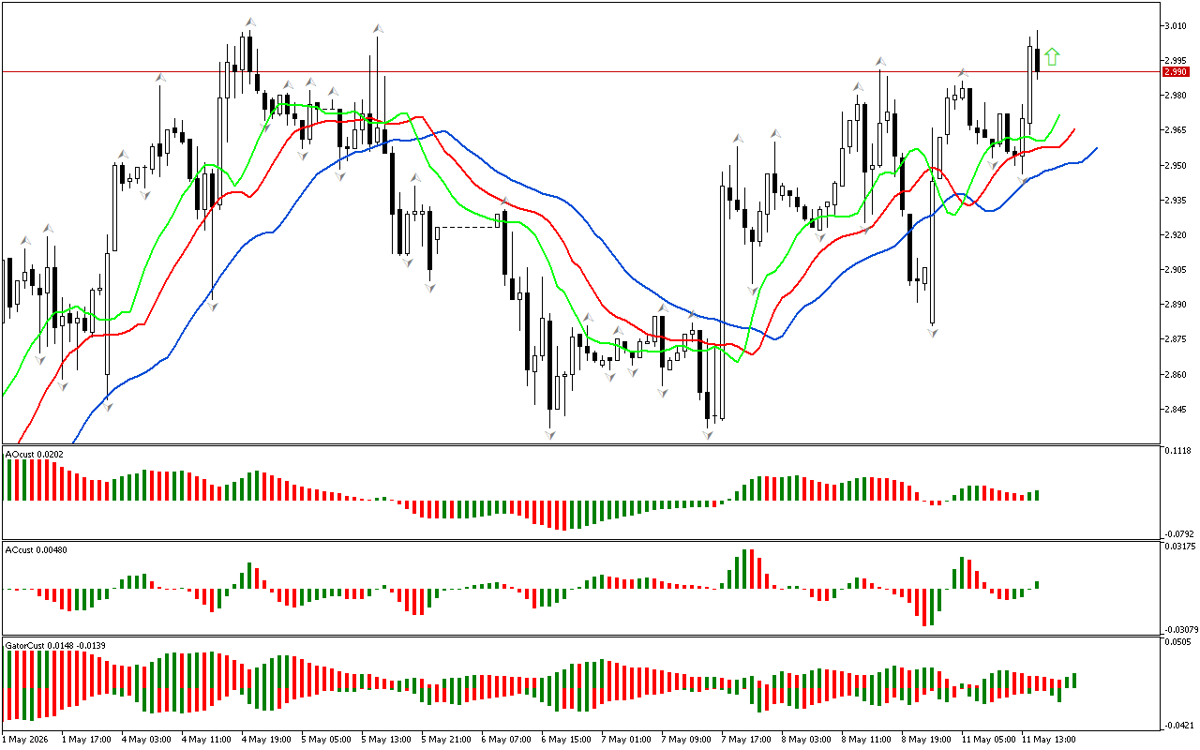Select fractal arrow above 5 May 13:00 spike
The width and height of the screenshot is (1200, 750).
[x=378, y=29]
